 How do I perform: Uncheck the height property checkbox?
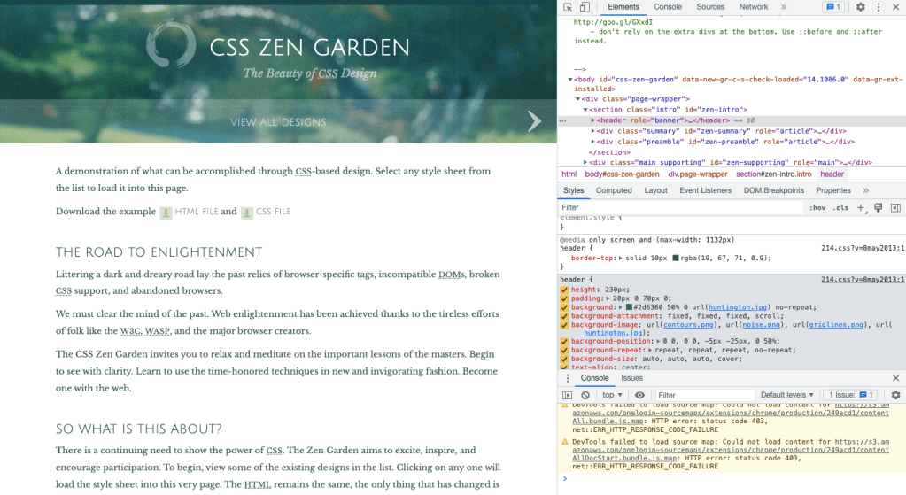564,290
